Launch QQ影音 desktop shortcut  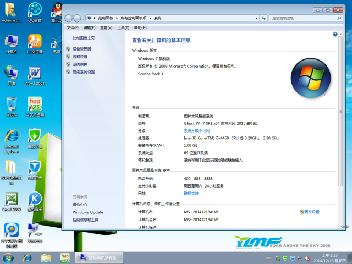pos(35,12)
